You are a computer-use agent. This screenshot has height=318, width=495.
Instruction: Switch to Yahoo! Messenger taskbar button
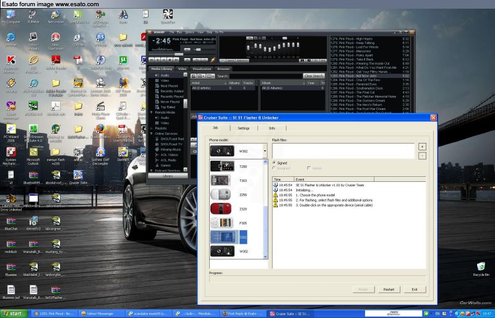coord(101,314)
